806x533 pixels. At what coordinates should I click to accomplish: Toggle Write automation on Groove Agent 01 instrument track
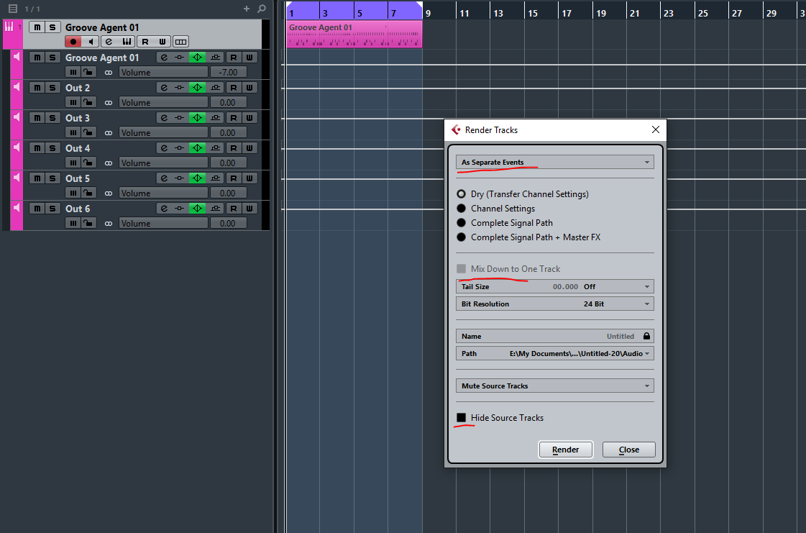click(162, 42)
